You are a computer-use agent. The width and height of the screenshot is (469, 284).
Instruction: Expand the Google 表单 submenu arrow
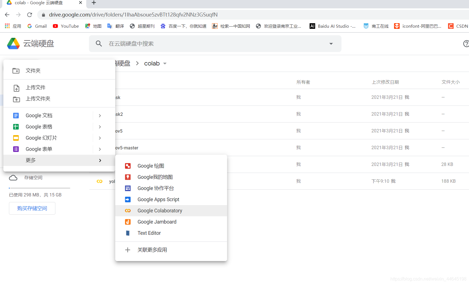(x=100, y=149)
